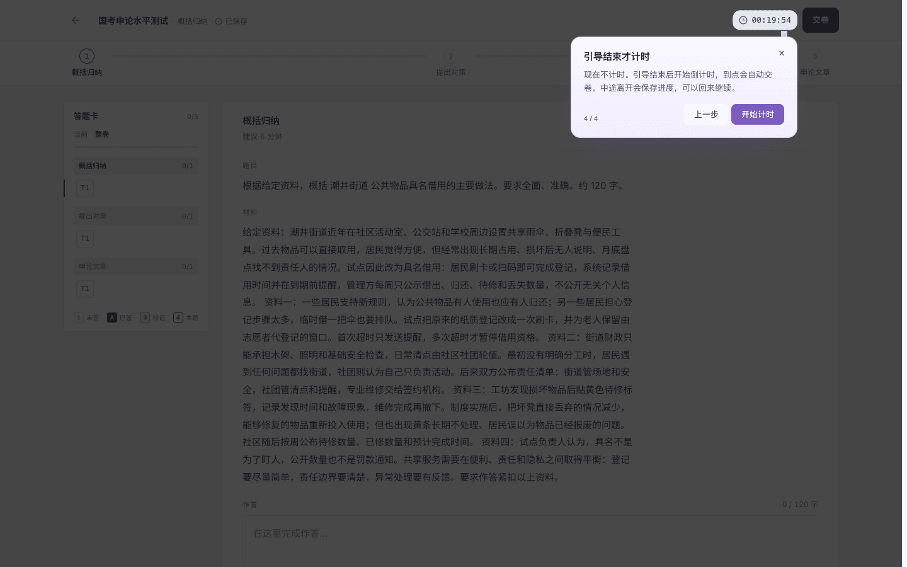Click the 答题卡 heading
This screenshot has width=907, height=567.
pyautogui.click(x=86, y=117)
